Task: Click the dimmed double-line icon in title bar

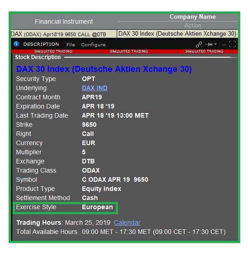Action: (224, 44)
